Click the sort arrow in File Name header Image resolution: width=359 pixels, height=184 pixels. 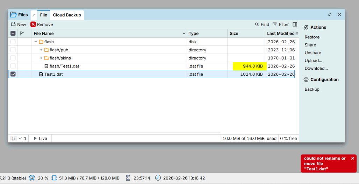184,34
